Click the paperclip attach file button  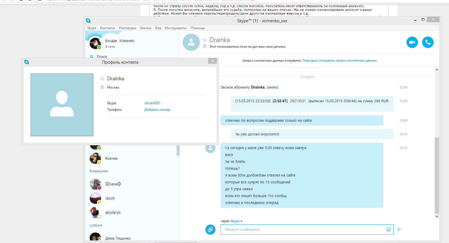point(210,229)
